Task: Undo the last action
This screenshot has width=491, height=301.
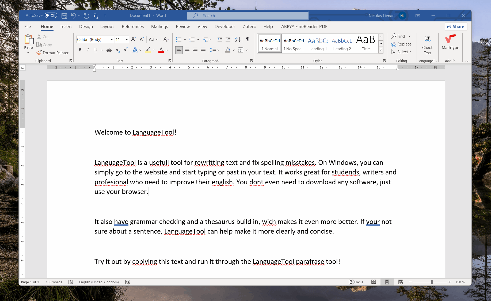Action: point(73,16)
